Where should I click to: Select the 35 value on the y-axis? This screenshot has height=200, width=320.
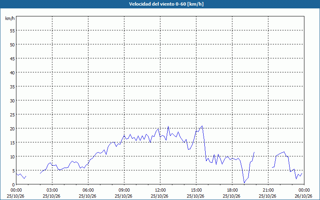tap(12, 86)
